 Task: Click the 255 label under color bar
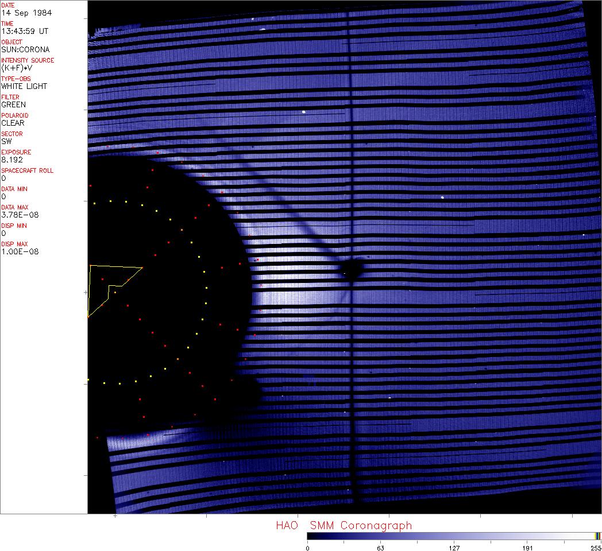tap(595, 548)
